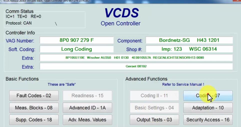The height and width of the screenshot is (127, 241).
Task: Open Fault Codes - 02
Action: point(34,96)
